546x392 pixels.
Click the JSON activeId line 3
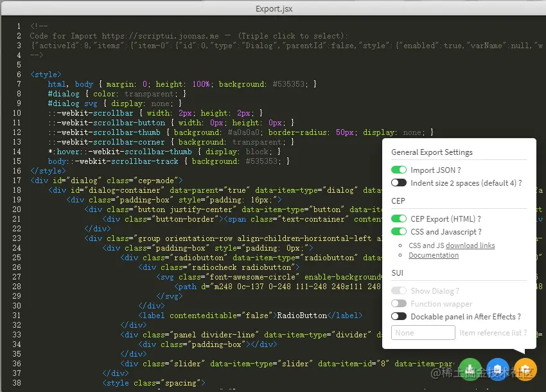click(286, 46)
